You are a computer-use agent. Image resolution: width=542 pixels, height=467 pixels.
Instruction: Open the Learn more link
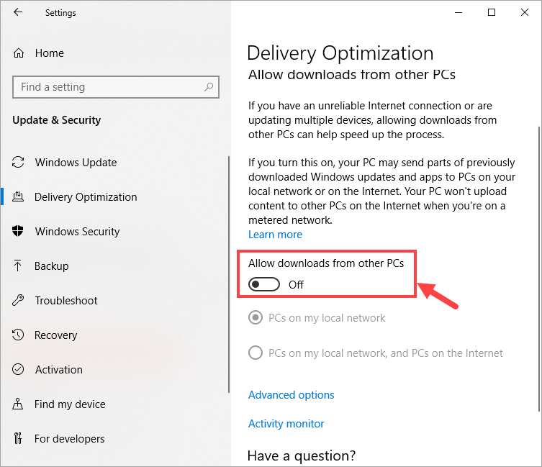pos(275,235)
